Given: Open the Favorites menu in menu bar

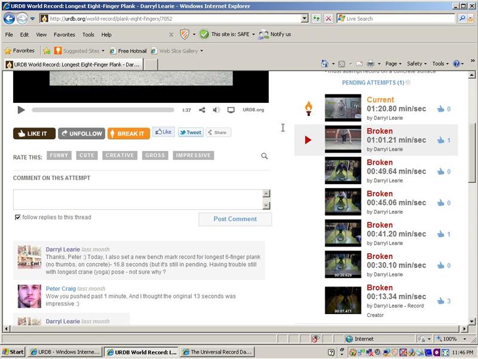Looking at the screenshot, I should click(x=64, y=35).
